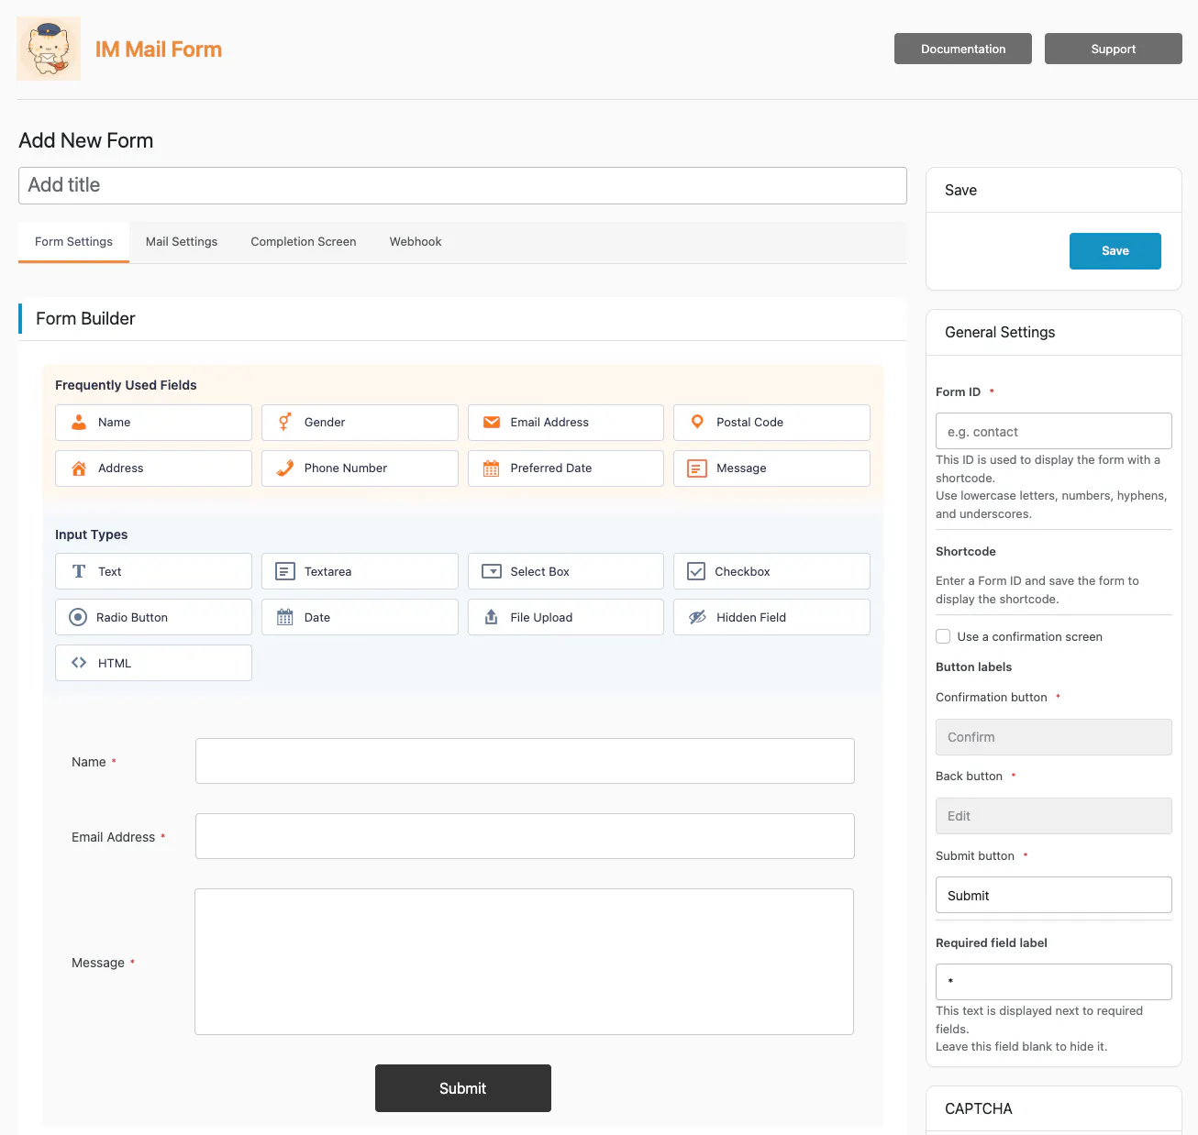Add a Hidden Field input type

[771, 617]
